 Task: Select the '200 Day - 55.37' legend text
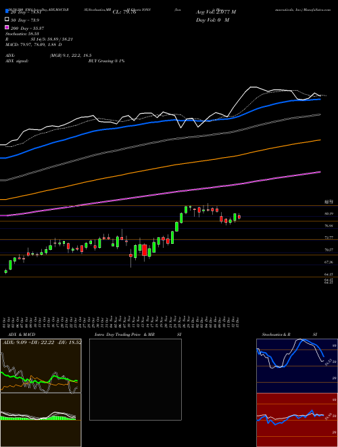coord(27,28)
